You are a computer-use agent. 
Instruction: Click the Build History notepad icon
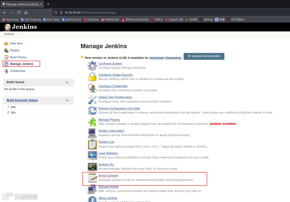click(6, 57)
